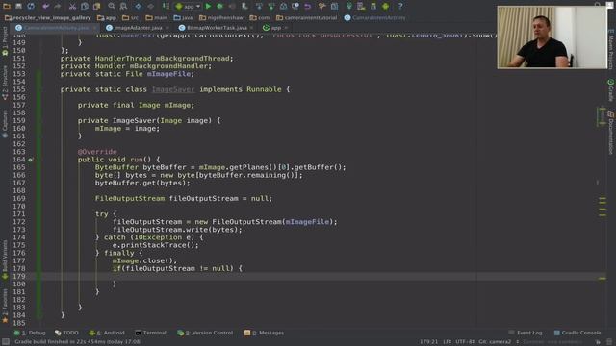Open the Build Variants tool window
This screenshot has height=346, width=616.
click(x=5, y=259)
